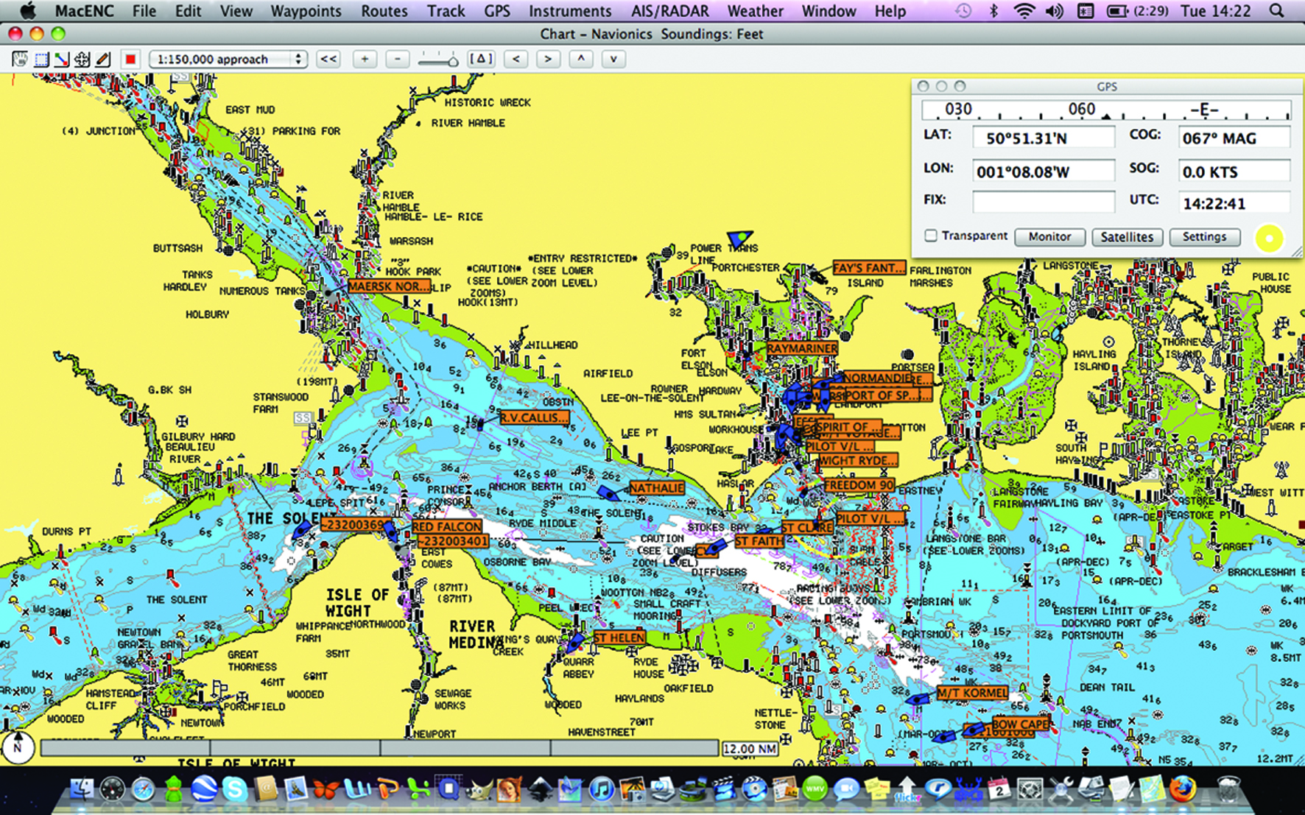Screen dimensions: 1305x815
Task: Open the 1:150,000 approach scale dropdown
Action: [x=228, y=60]
